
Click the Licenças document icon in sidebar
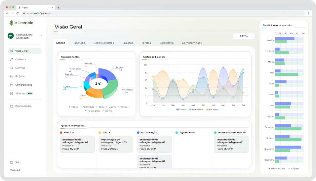point(12,68)
